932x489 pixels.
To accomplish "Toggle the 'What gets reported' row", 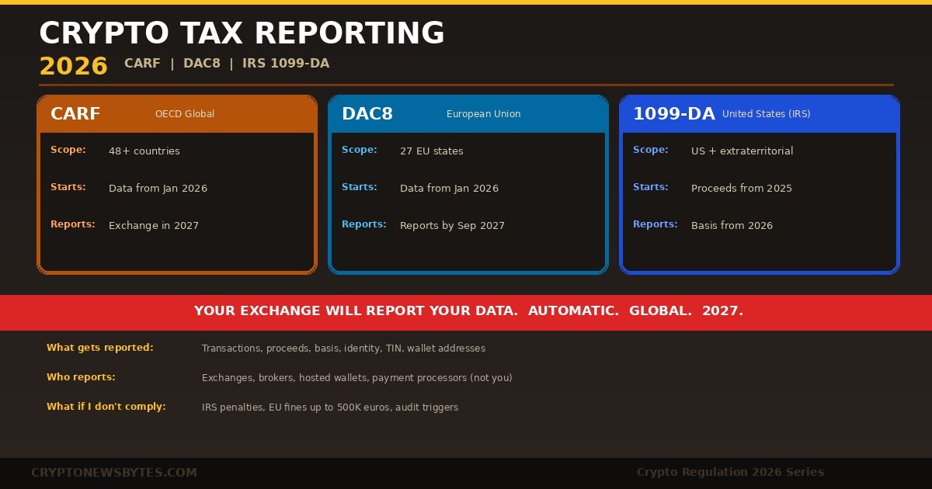I will pos(100,348).
